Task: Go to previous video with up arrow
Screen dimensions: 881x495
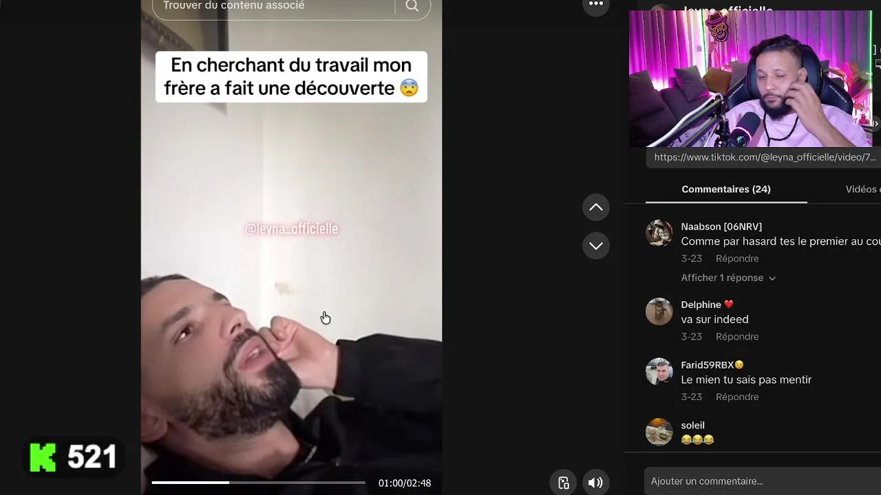Action: (596, 207)
